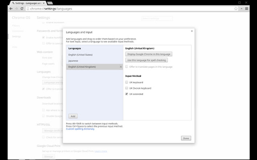Select Settings in the left sidebar
Image resolution: width=257 pixels, height=160 pixels.
[16, 36]
